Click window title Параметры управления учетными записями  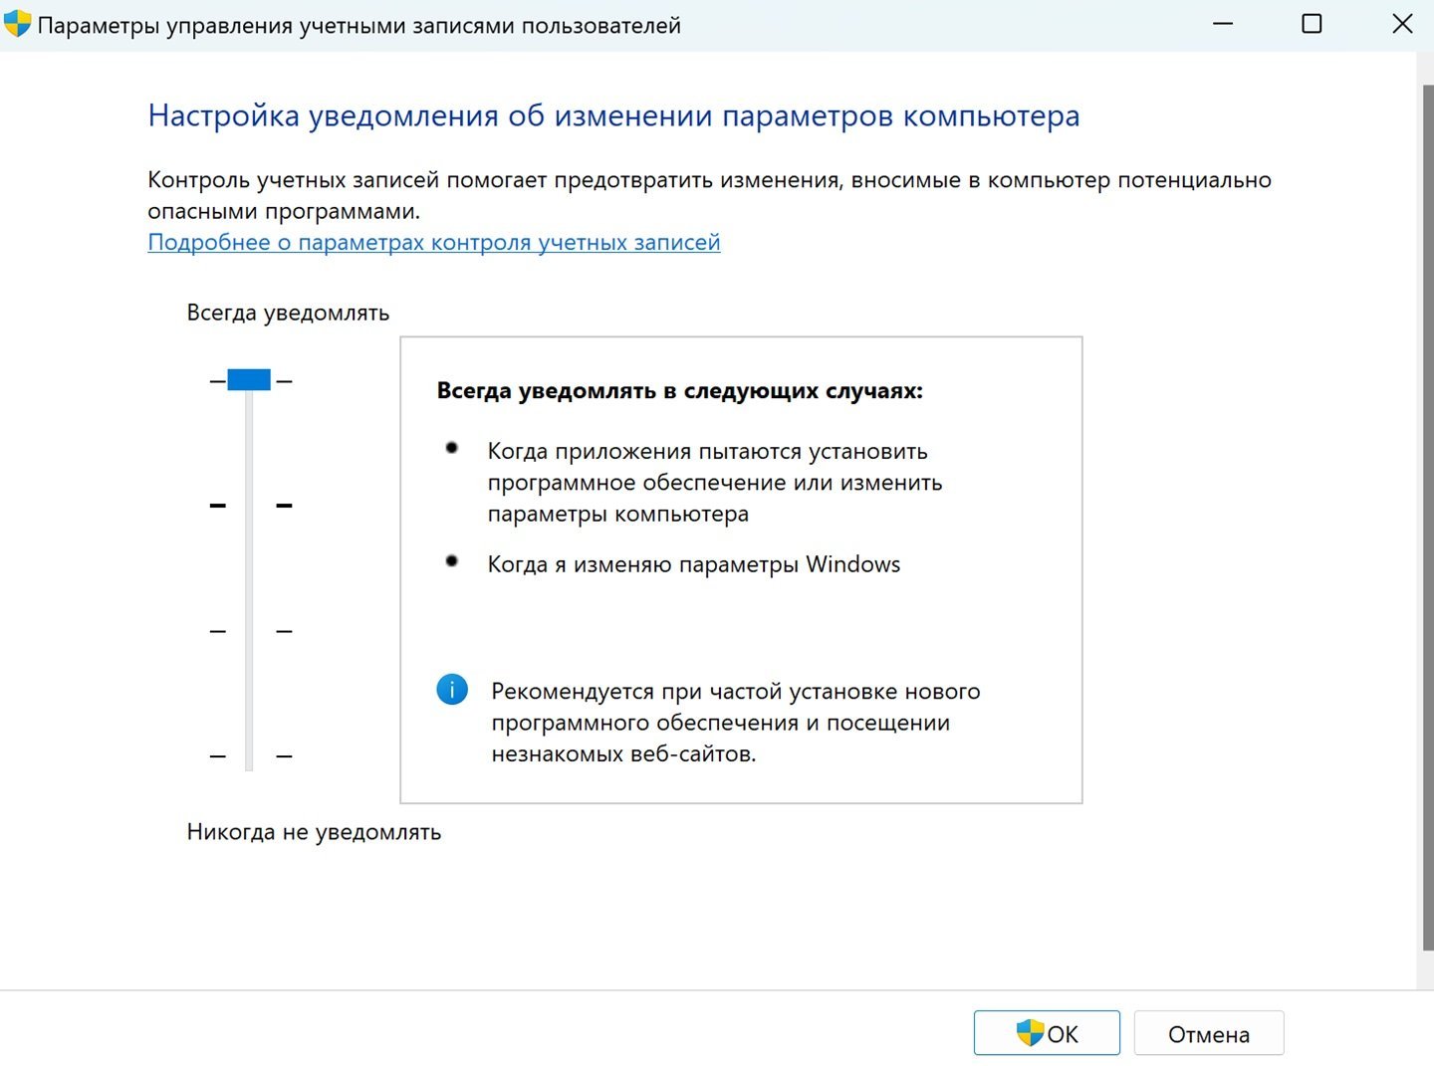[x=359, y=25]
